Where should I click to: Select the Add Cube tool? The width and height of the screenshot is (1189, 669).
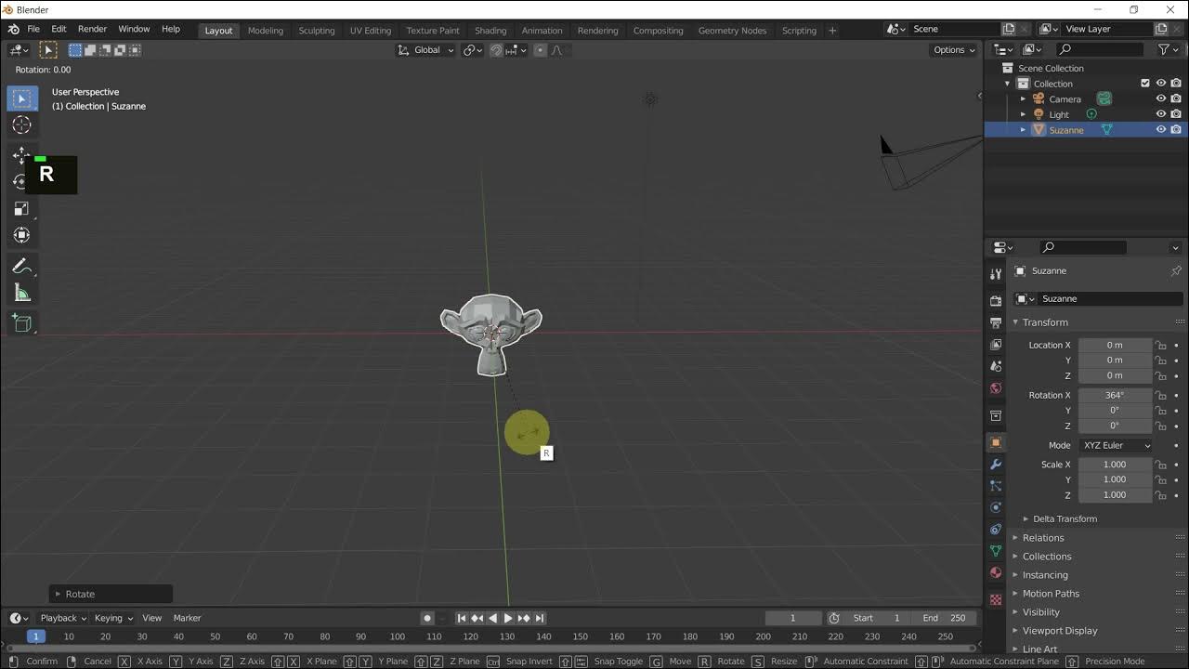click(x=22, y=324)
